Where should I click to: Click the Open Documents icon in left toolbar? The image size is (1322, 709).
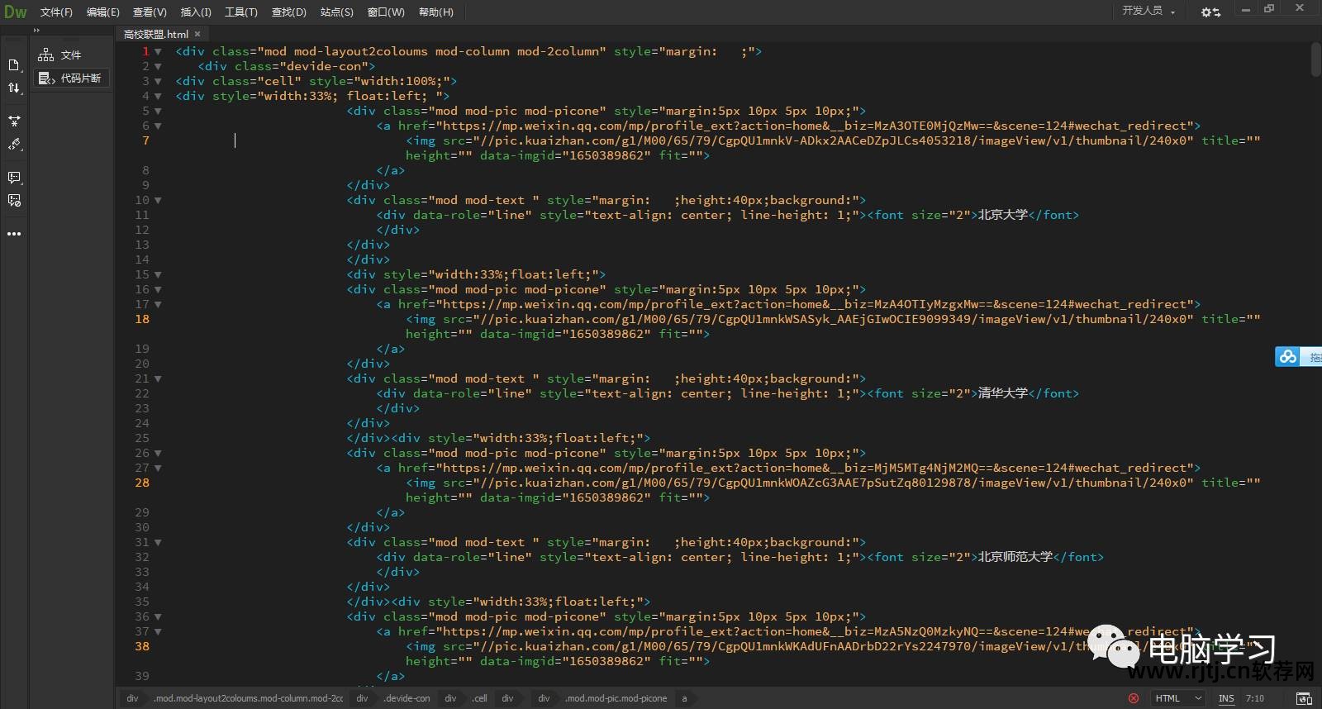click(14, 65)
